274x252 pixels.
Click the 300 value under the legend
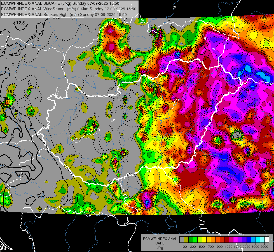[193, 247]
